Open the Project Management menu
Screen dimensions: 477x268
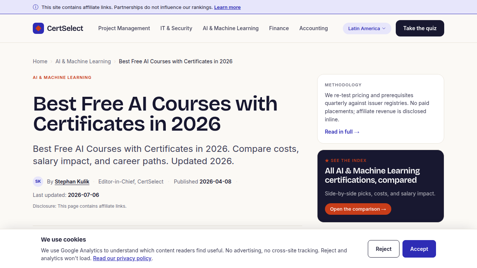(124, 28)
